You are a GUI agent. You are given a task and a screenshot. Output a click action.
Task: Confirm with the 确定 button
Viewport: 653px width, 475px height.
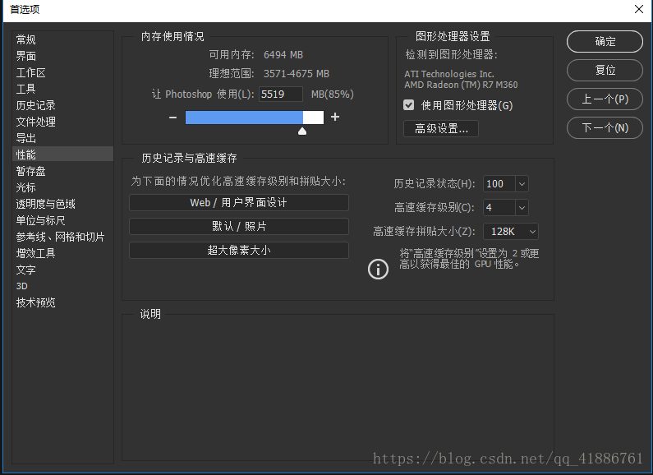tap(605, 41)
